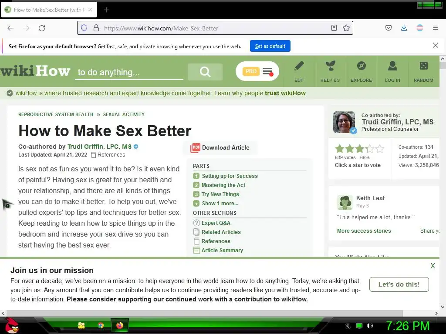Click the wikiHow logo

35,71
